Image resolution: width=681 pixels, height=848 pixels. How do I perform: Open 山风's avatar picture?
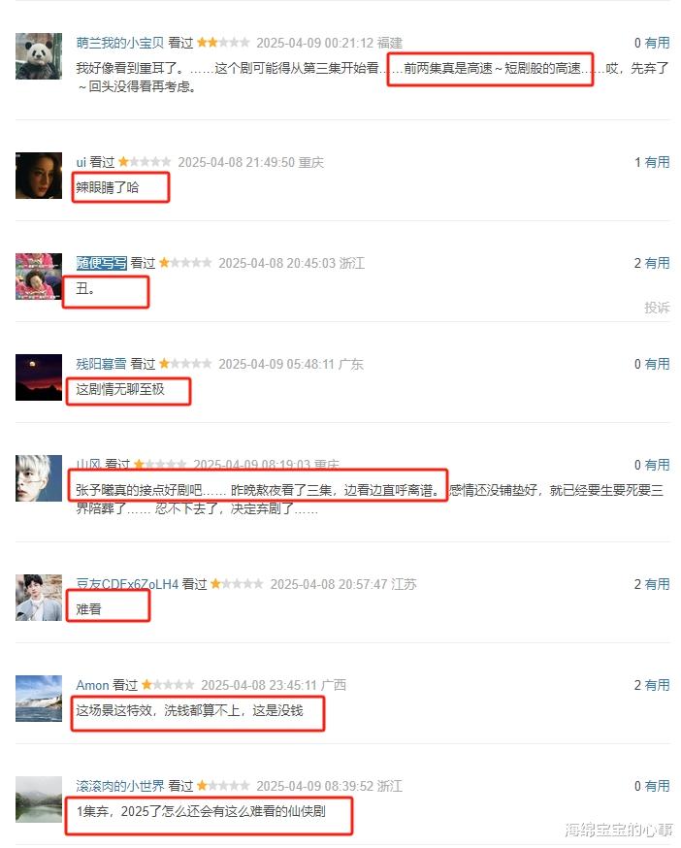coord(39,478)
